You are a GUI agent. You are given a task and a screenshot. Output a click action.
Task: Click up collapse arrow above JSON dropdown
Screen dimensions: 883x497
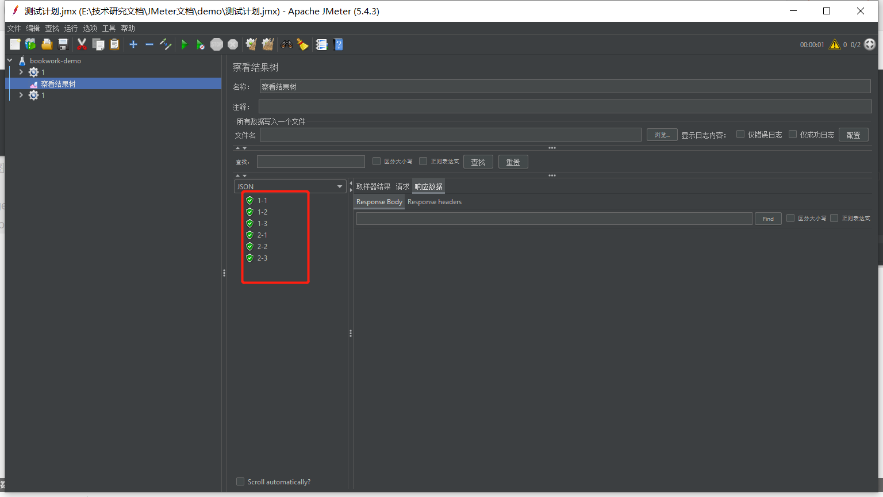[x=238, y=175]
